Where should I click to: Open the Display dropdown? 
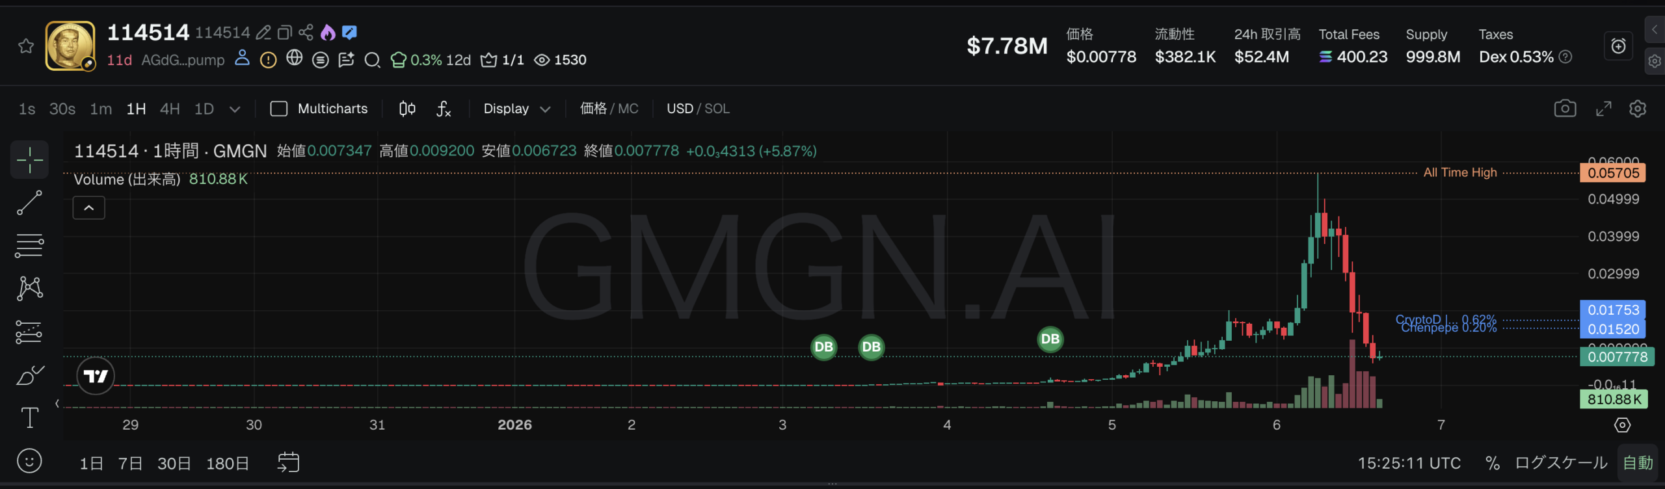(x=517, y=109)
